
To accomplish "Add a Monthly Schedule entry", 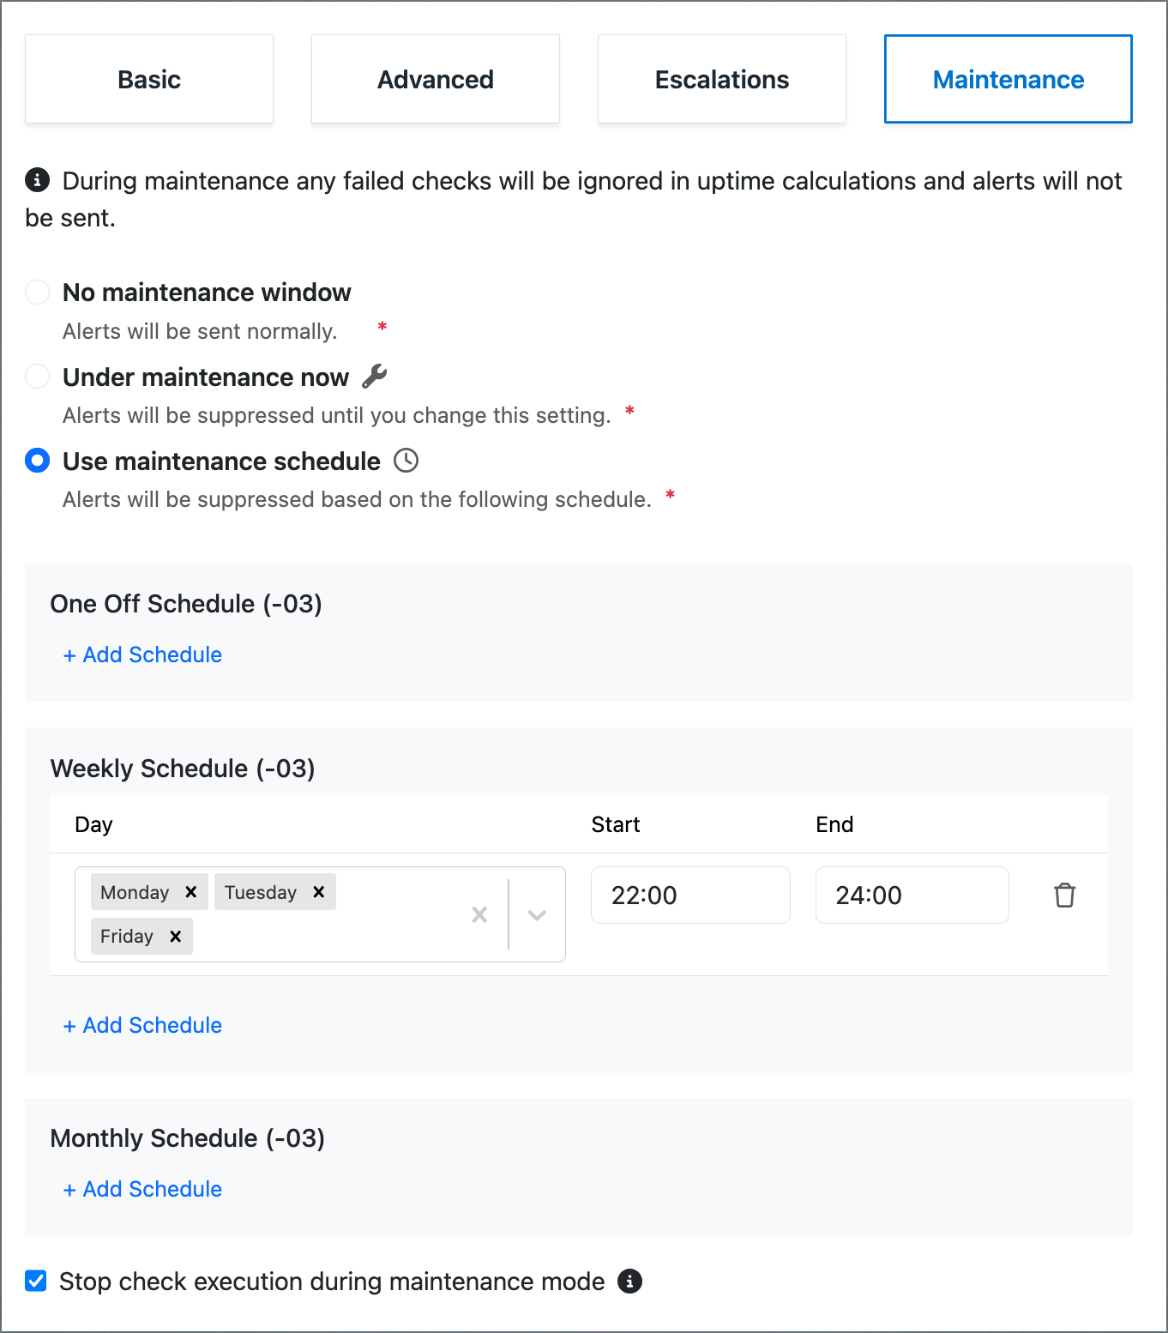I will click(x=143, y=1189).
